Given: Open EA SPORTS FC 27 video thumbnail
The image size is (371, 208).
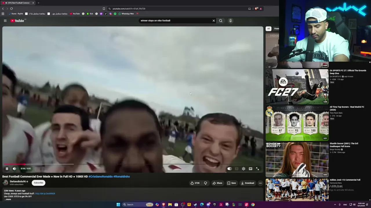Looking at the screenshot, I should 297,87.
